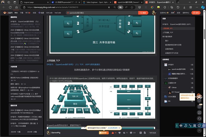Image resolution: width=206 pixels, height=137 pixels.
Task: Click the orange '搜索' search button
Action: click(x=143, y=13)
